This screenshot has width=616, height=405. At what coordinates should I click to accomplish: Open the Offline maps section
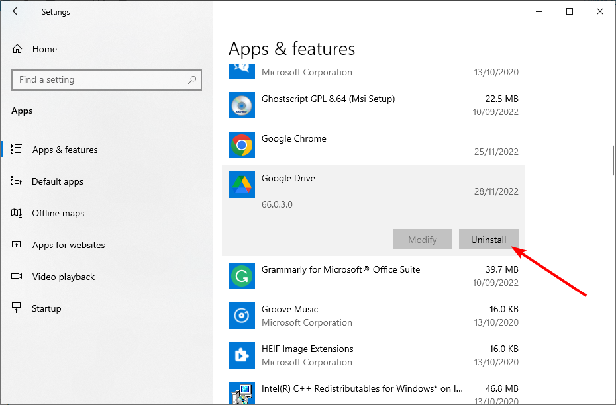pos(58,213)
